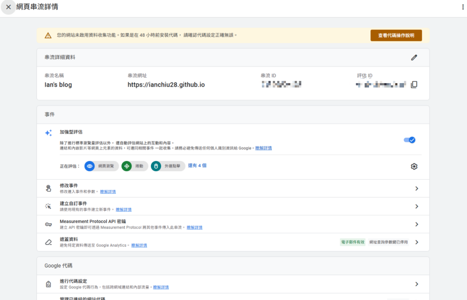Open 瞭解詳情 link beside 修改連入事件和參數
Viewport: 467px width, 300px height.
tap(108, 192)
